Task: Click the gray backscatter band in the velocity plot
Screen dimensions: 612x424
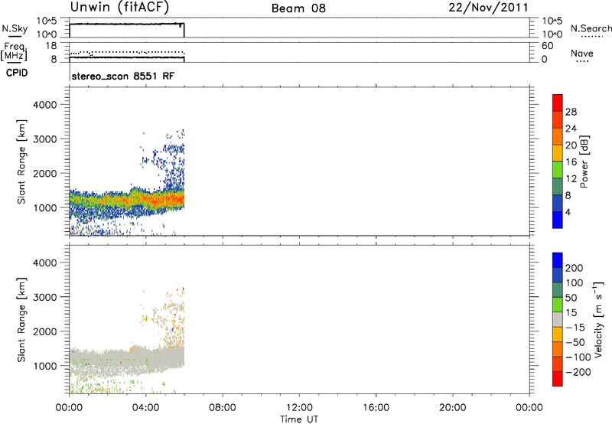Action: [129, 361]
